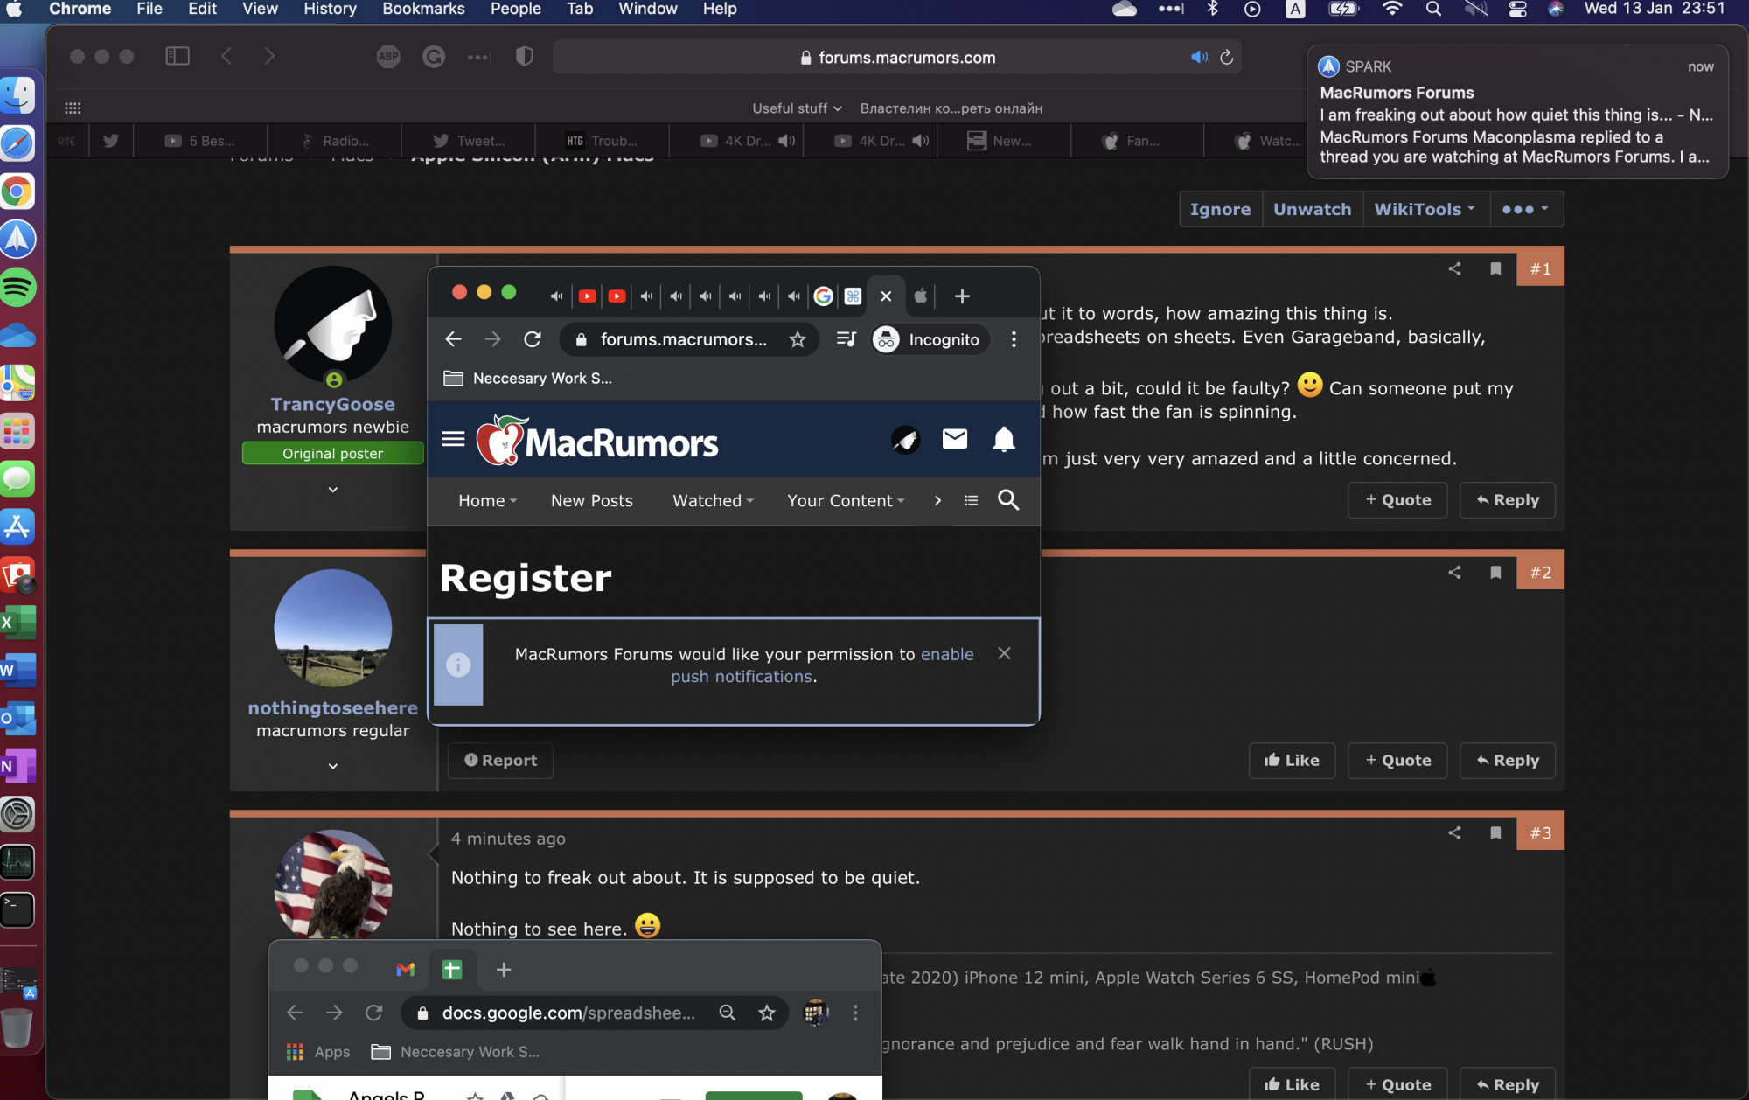The height and width of the screenshot is (1100, 1749).
Task: Click the list icon in MacRumors nav bar
Action: [972, 500]
